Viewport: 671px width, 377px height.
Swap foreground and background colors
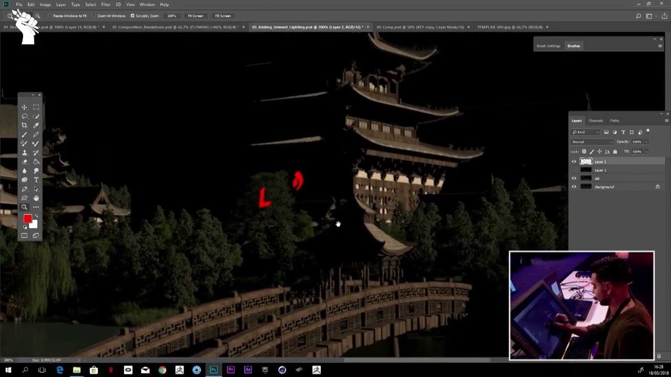pyautogui.click(x=36, y=215)
